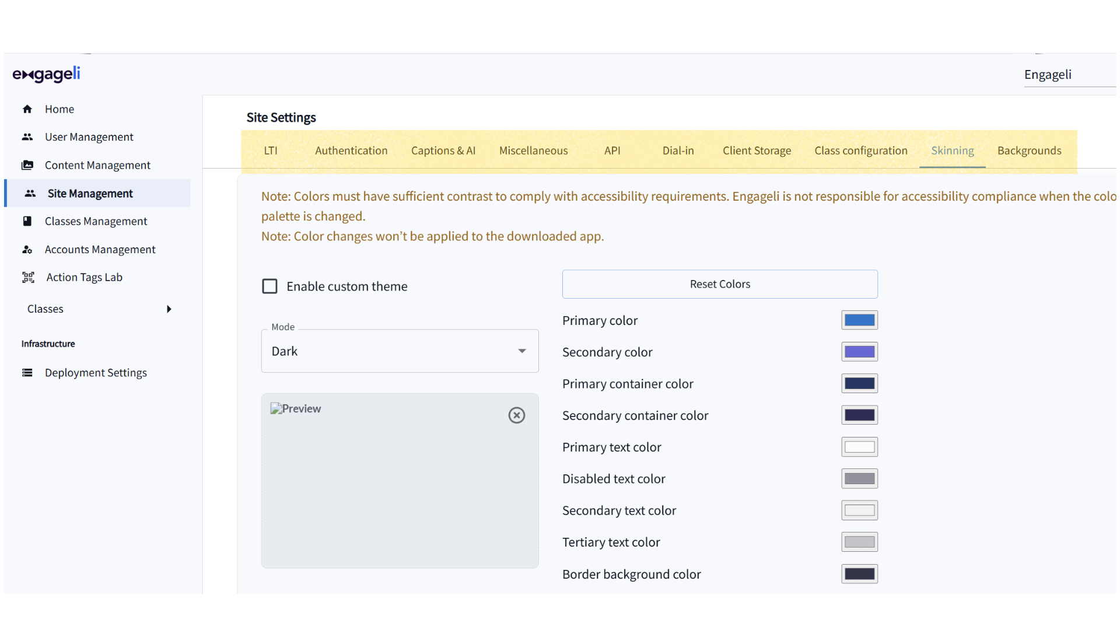This screenshot has height=630, width=1120.
Task: Open the Captions & AI tab
Action: pyautogui.click(x=443, y=150)
